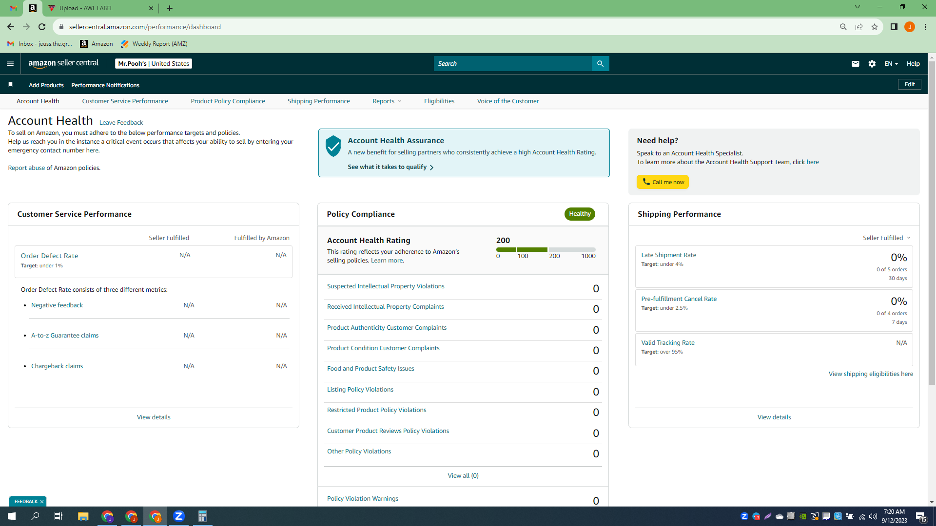Viewport: 936px width, 526px height.
Task: Click the share page icon in address bar
Action: pyautogui.click(x=859, y=27)
